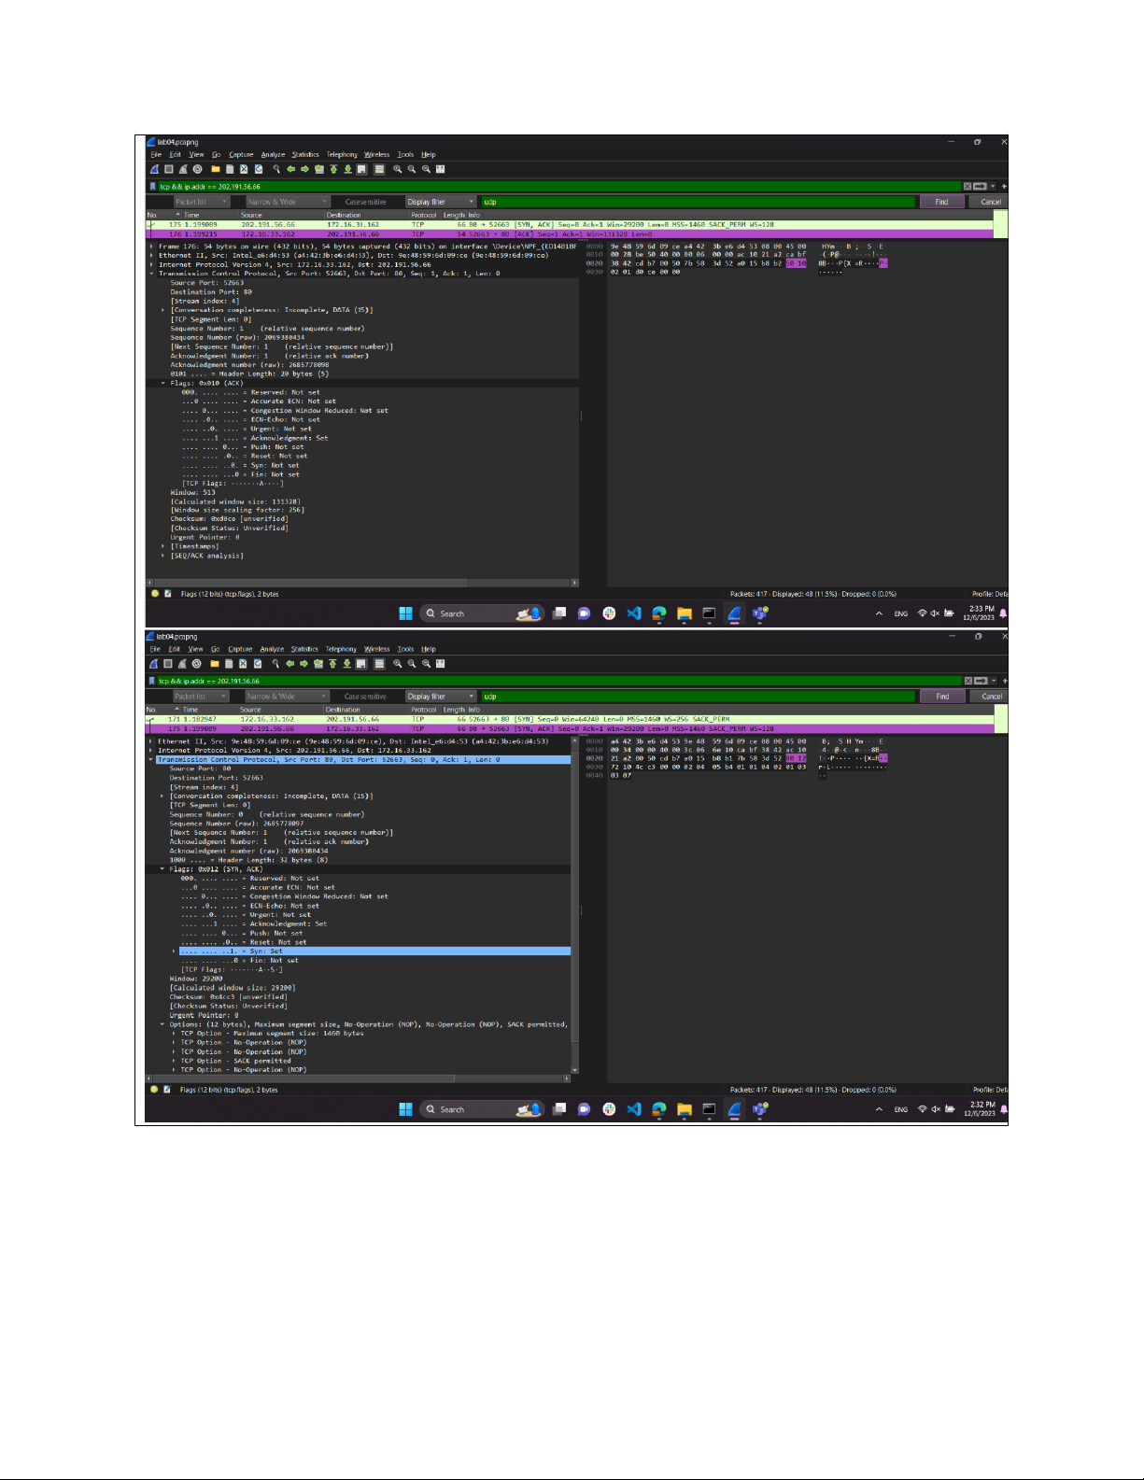Click Zoom In toolbar icon in Frame 176 window
This screenshot has height=1480, width=1144.
tap(397, 169)
